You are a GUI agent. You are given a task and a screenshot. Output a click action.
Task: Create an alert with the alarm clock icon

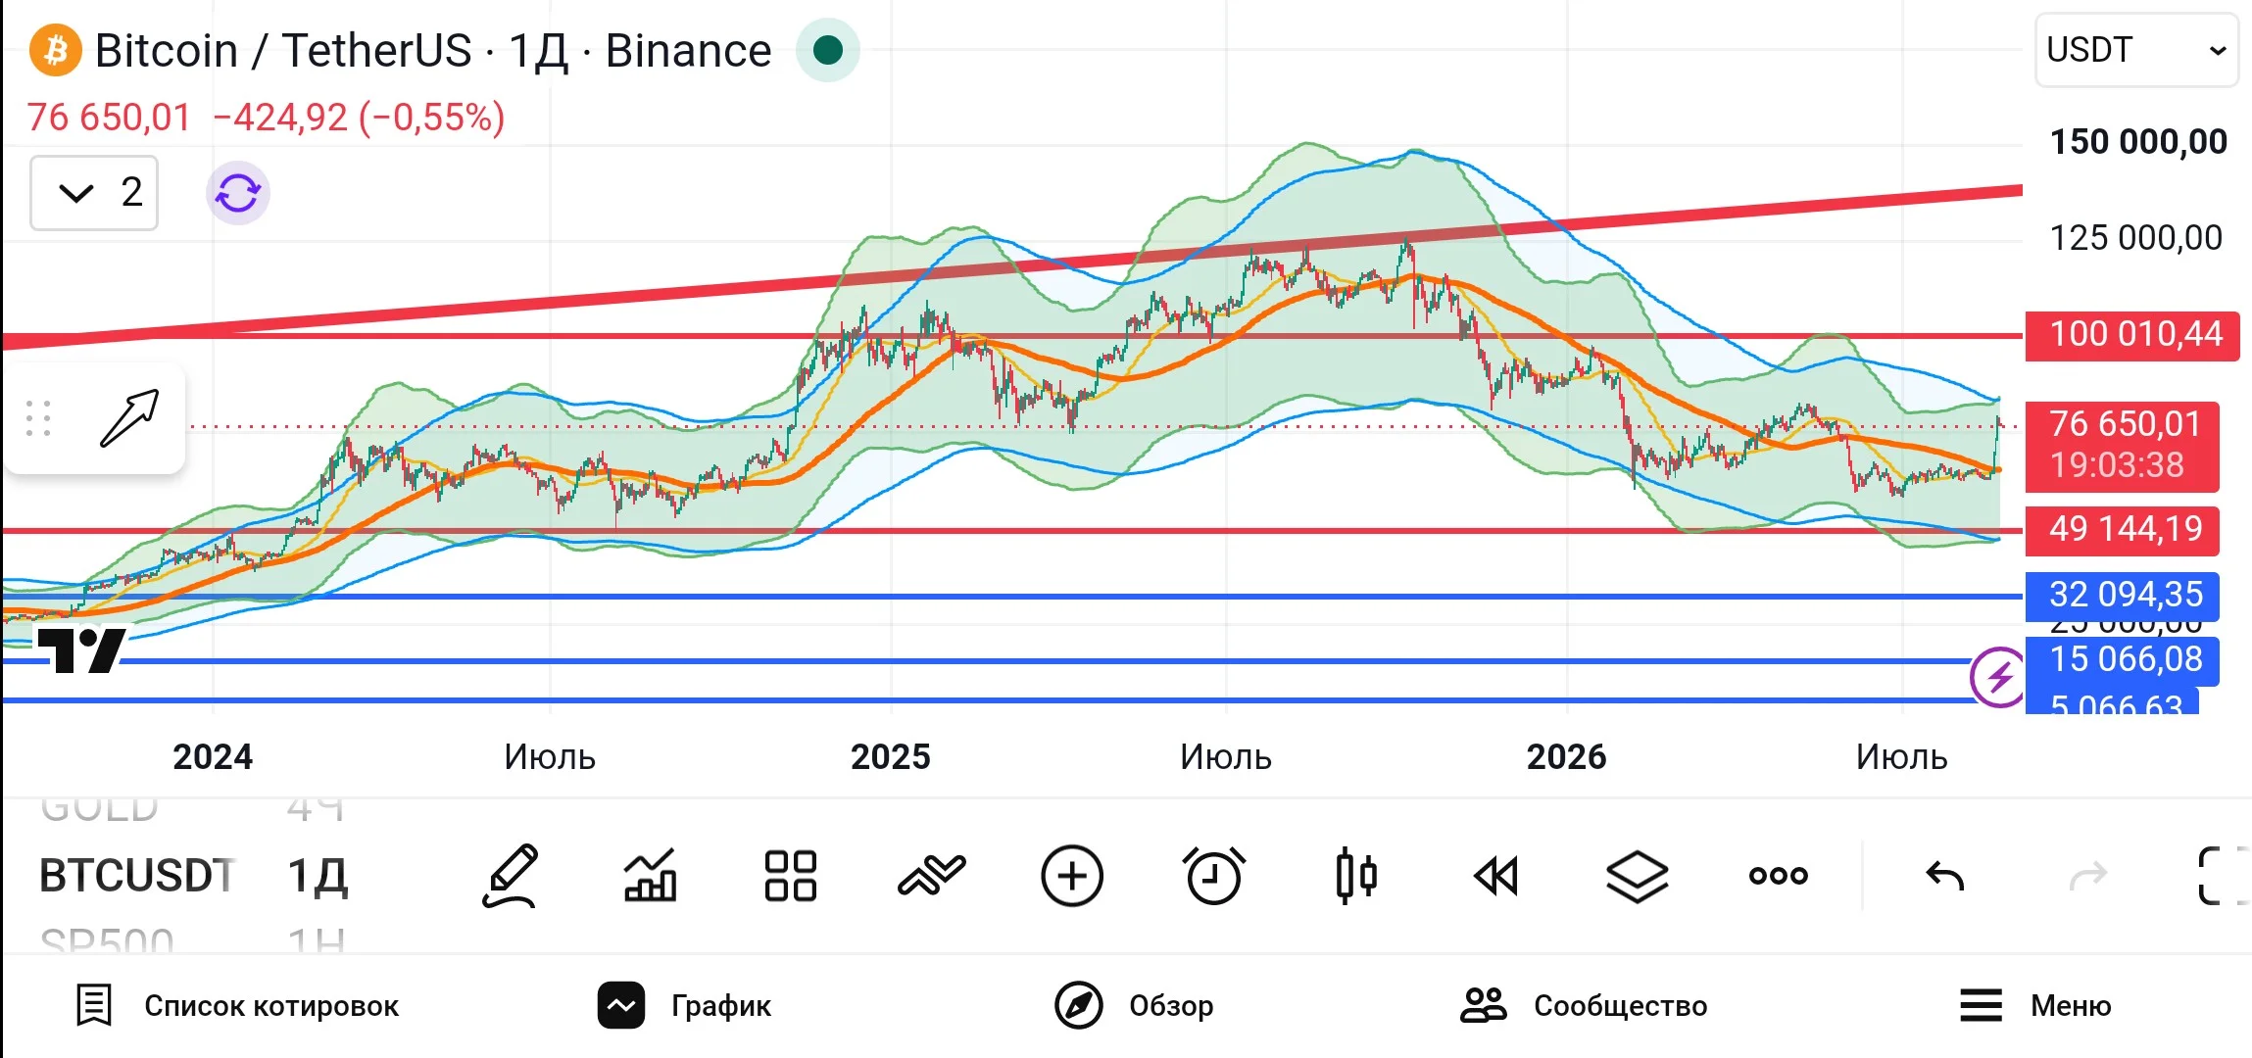point(1214,876)
